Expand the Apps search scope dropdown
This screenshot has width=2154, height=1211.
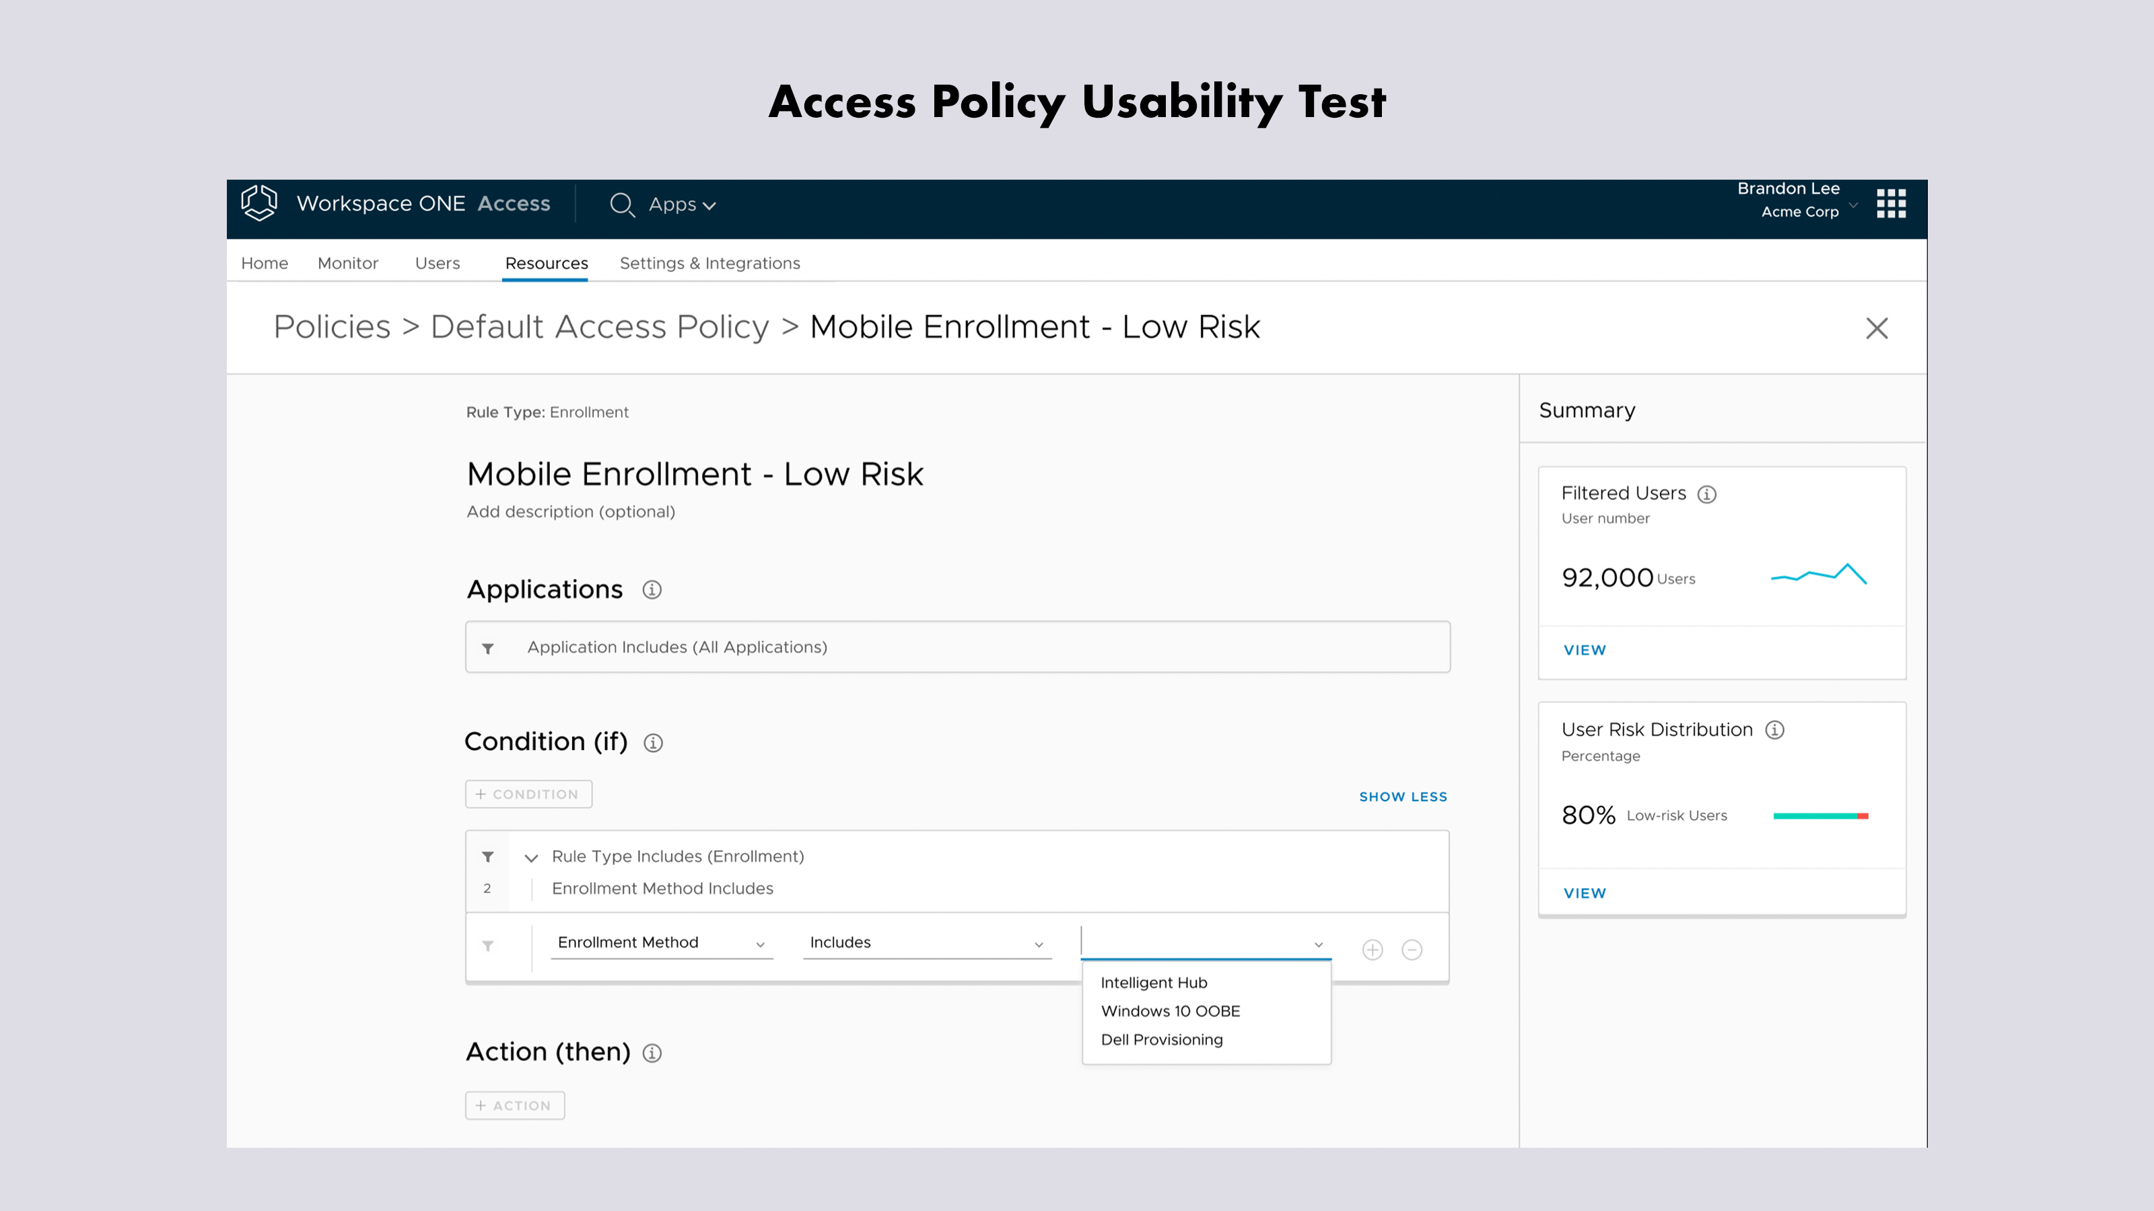(x=683, y=205)
